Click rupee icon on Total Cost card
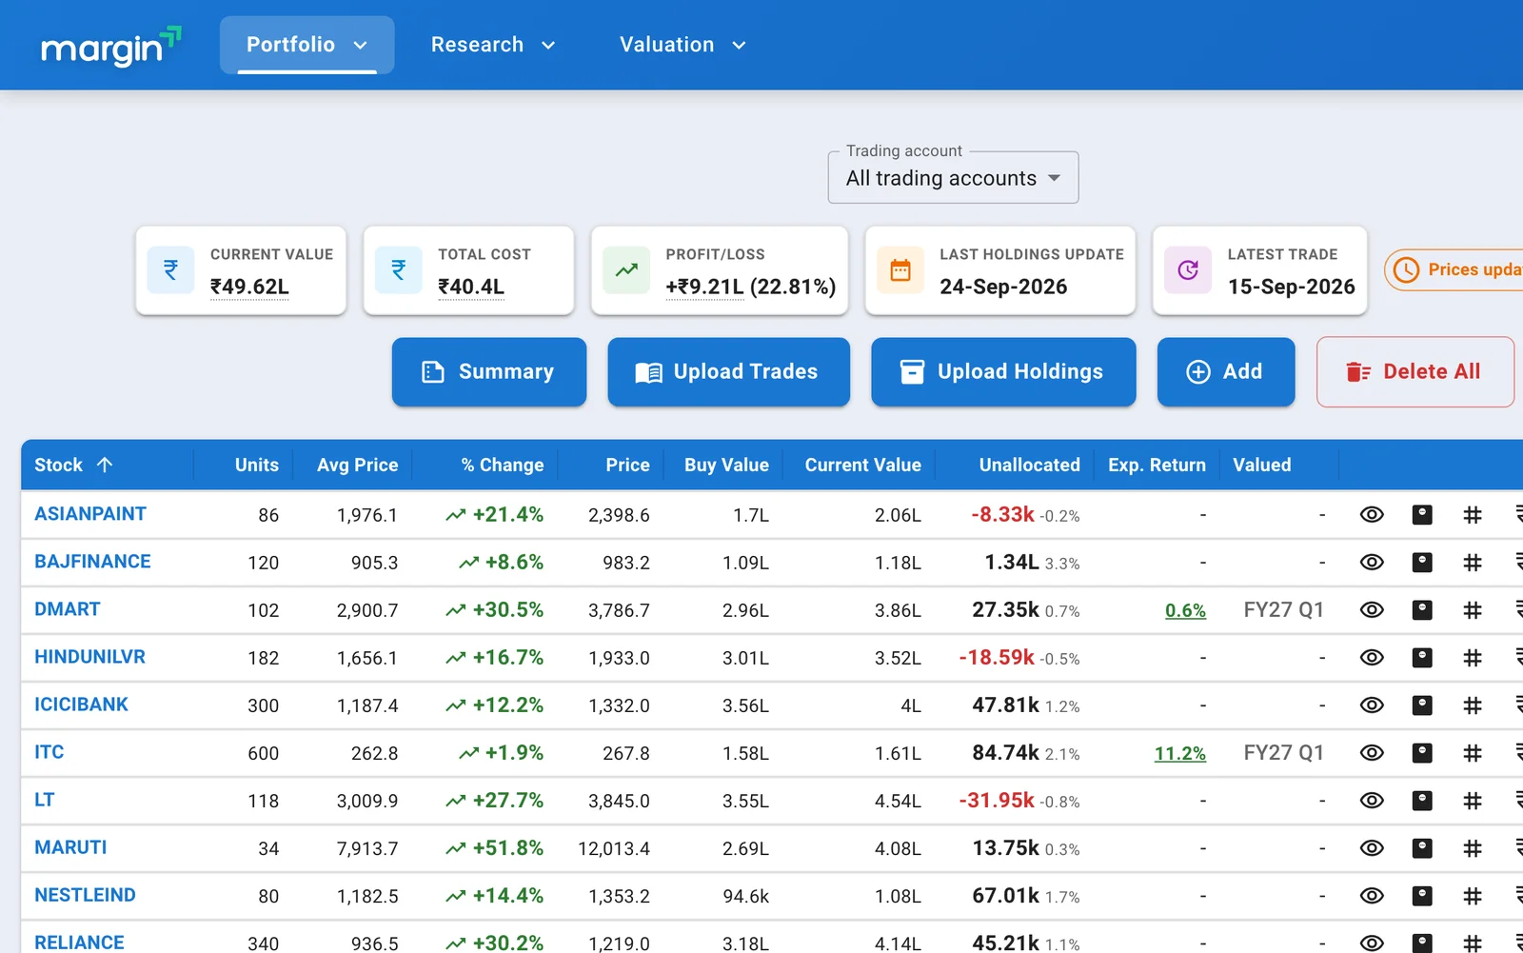1523x953 pixels. (399, 270)
